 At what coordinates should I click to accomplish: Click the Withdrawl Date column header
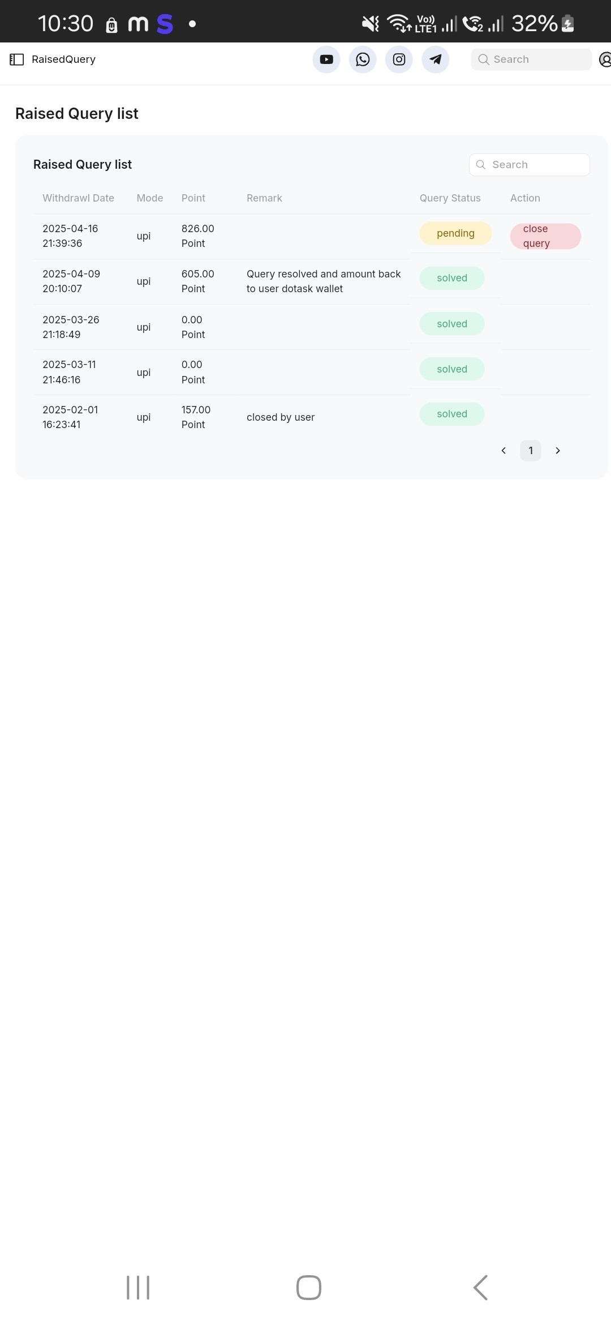(x=78, y=198)
